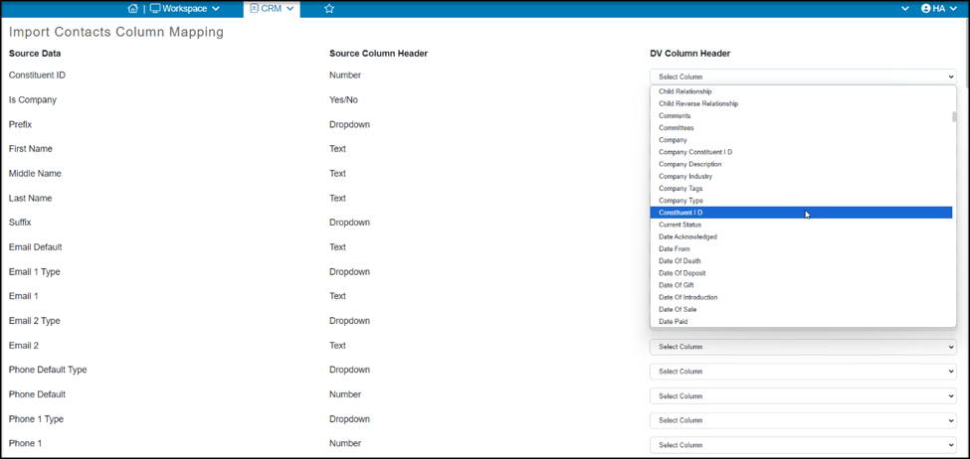Click the CRM contact card icon
The width and height of the screenshot is (970, 459).
tap(255, 9)
